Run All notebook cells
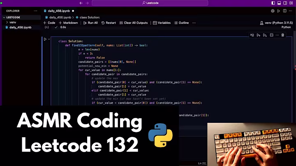 click(x=90, y=23)
